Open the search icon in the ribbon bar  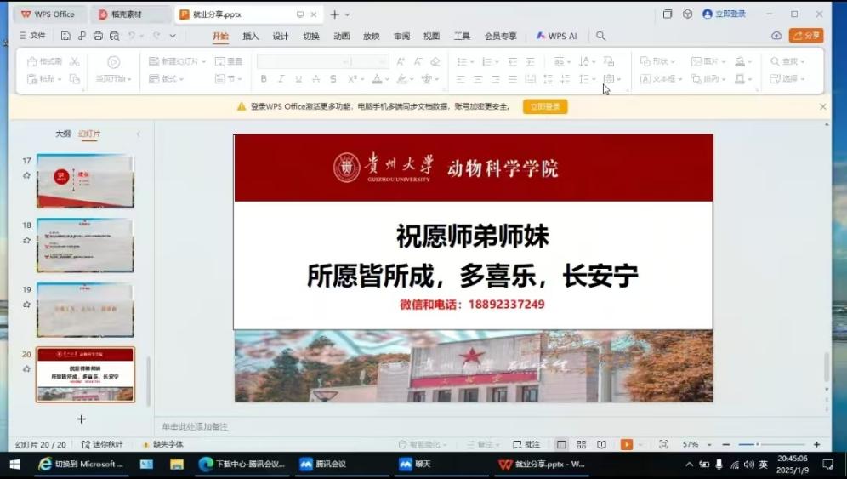600,36
